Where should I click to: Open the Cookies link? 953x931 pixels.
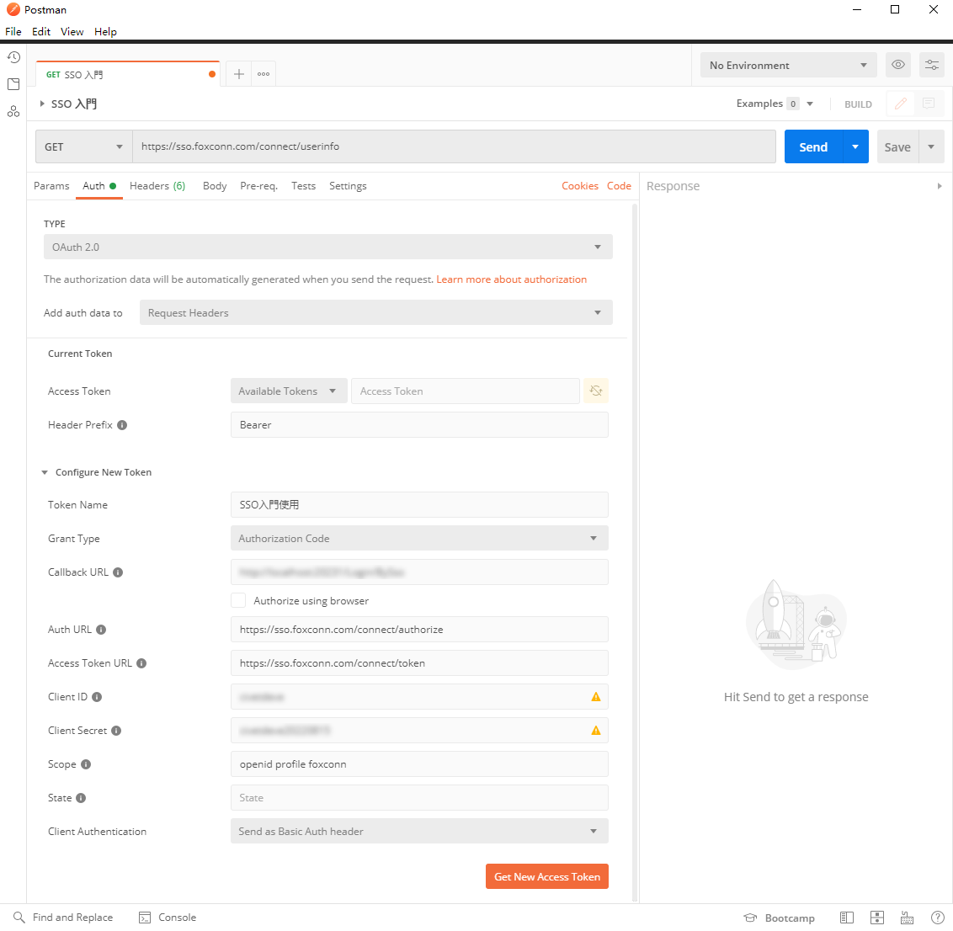point(580,186)
